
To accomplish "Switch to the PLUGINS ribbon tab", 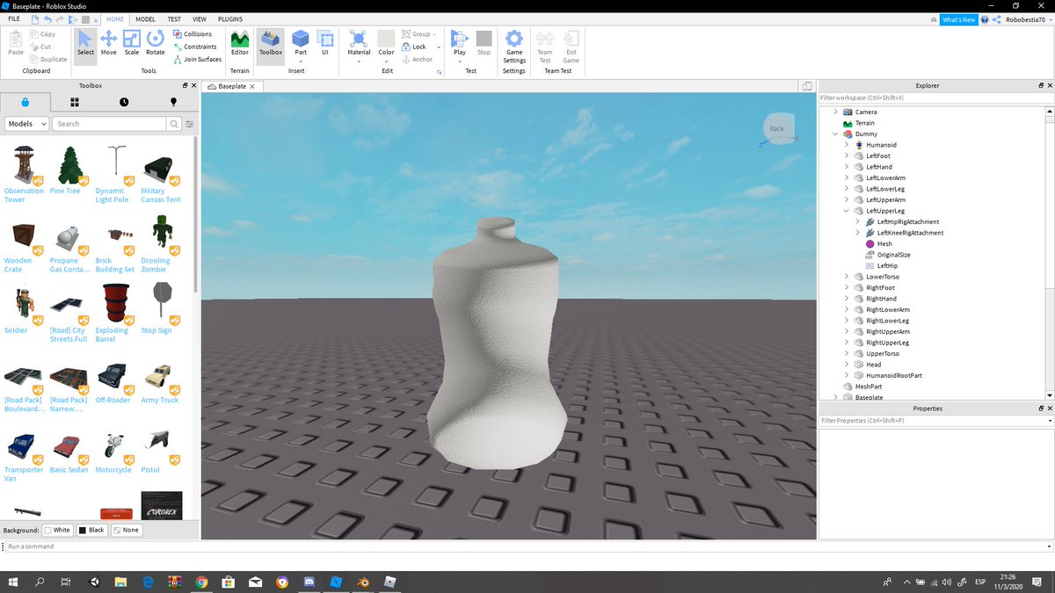I will coord(230,18).
